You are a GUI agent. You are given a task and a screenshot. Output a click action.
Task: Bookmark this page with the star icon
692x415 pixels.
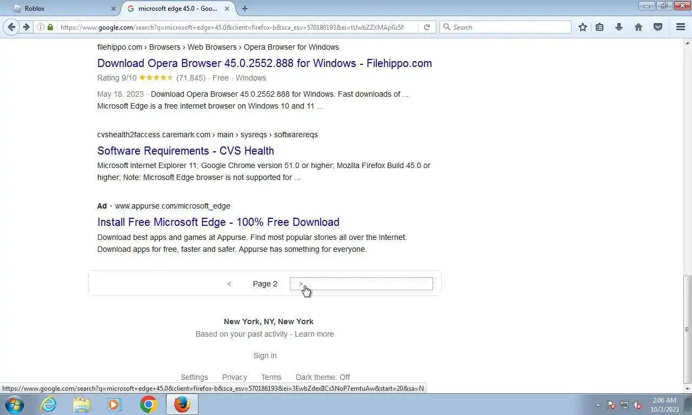pyautogui.click(x=582, y=27)
